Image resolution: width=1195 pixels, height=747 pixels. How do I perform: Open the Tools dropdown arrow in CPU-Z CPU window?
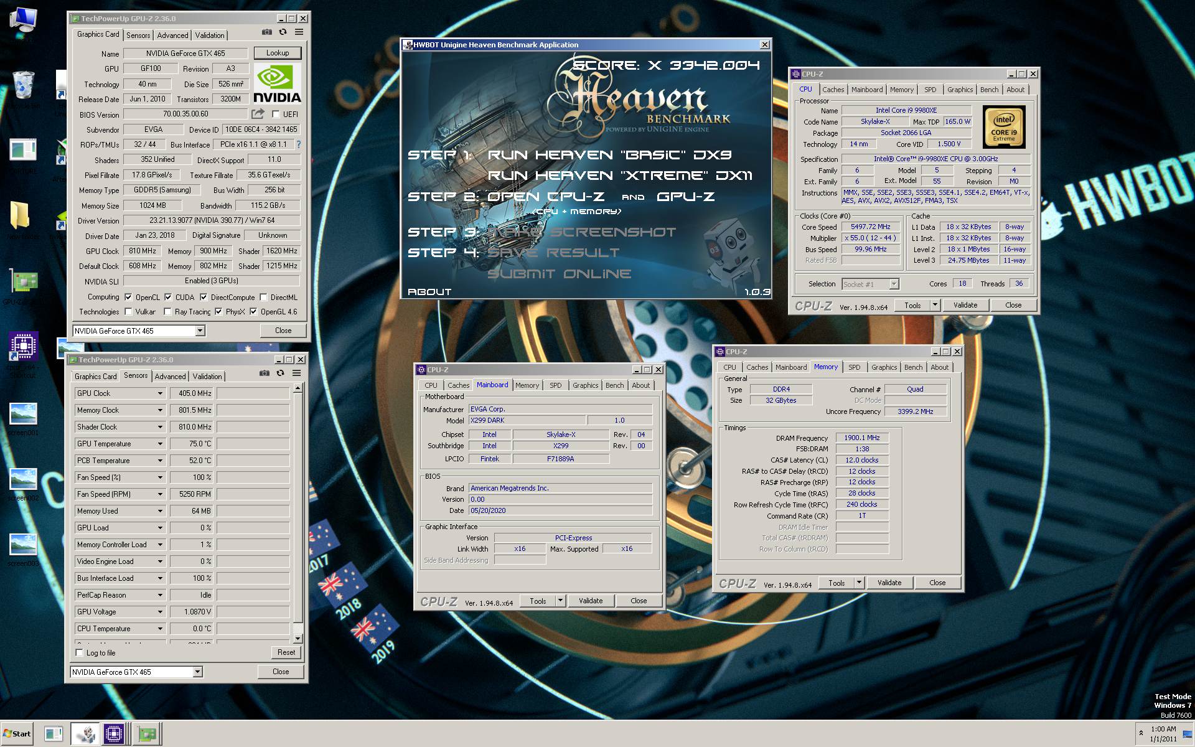[x=934, y=305]
